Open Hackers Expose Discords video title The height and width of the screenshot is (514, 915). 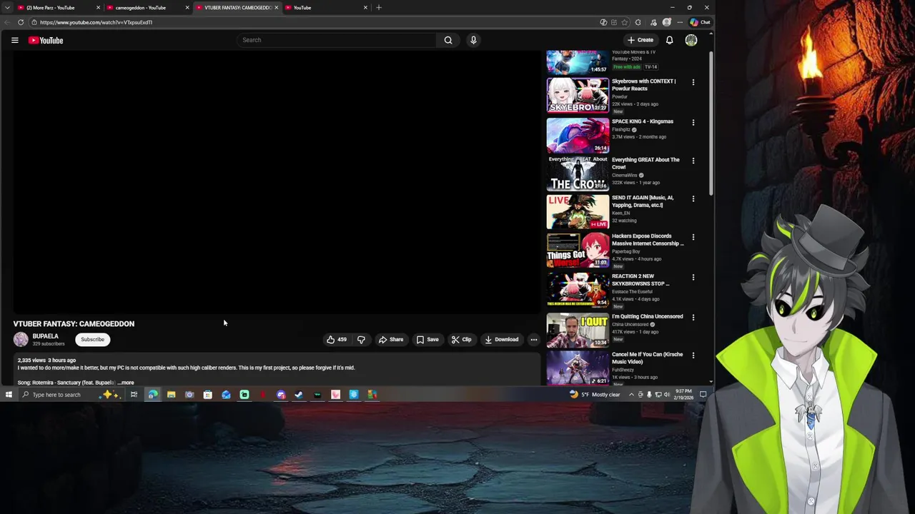tap(648, 240)
